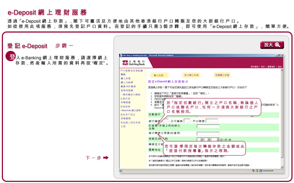Click the 步驟一 step label
Viewport: 294px width, 183px height.
click(x=64, y=46)
